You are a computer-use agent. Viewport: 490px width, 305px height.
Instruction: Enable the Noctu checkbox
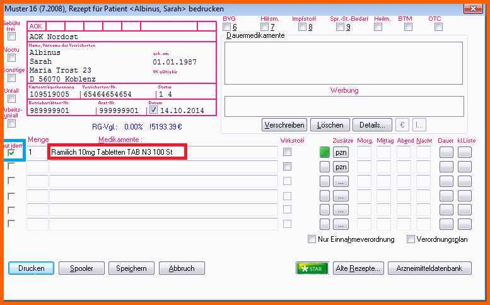[11, 57]
